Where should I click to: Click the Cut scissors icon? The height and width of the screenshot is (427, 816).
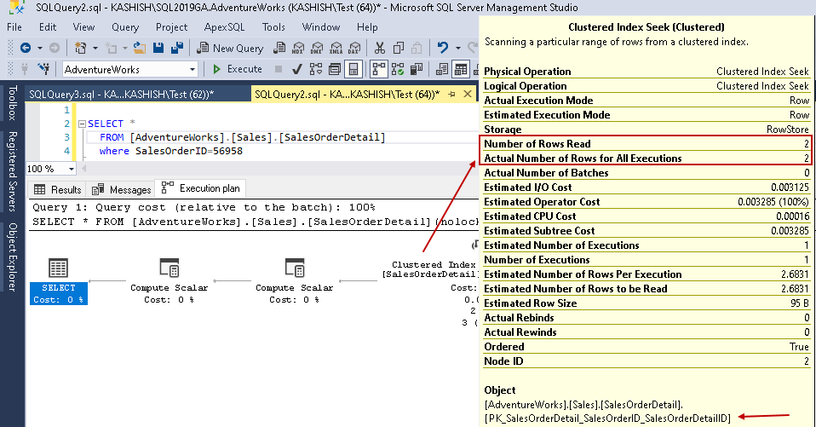380,48
